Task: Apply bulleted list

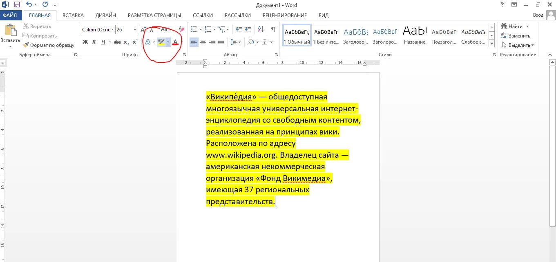Action: [194, 29]
